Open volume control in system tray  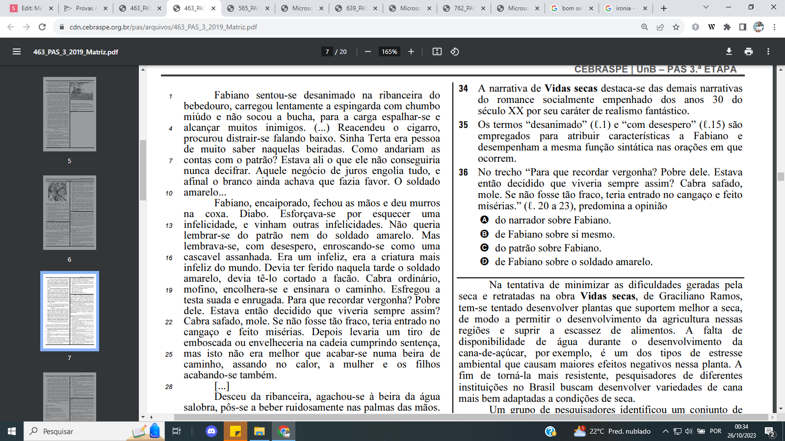click(689, 431)
